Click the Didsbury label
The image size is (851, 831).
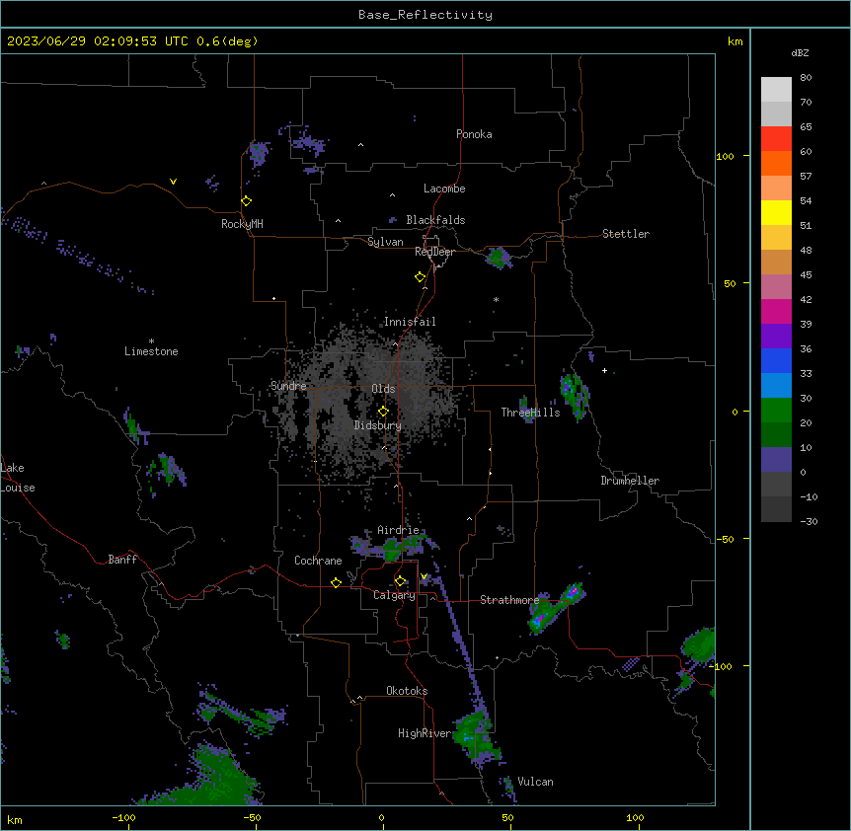(x=378, y=425)
